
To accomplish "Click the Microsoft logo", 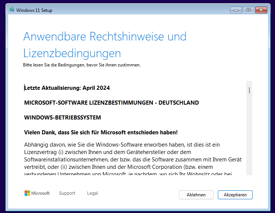I will click(x=37, y=193).
